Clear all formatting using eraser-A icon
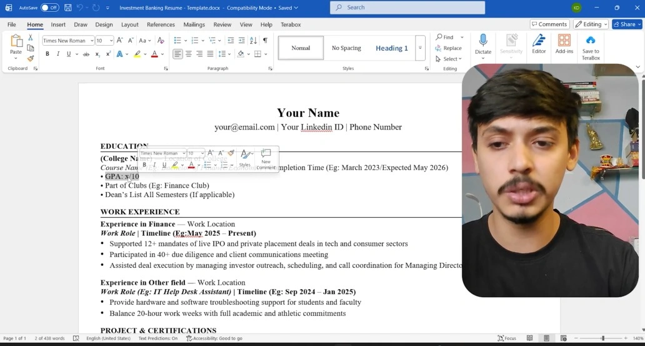 pyautogui.click(x=161, y=41)
